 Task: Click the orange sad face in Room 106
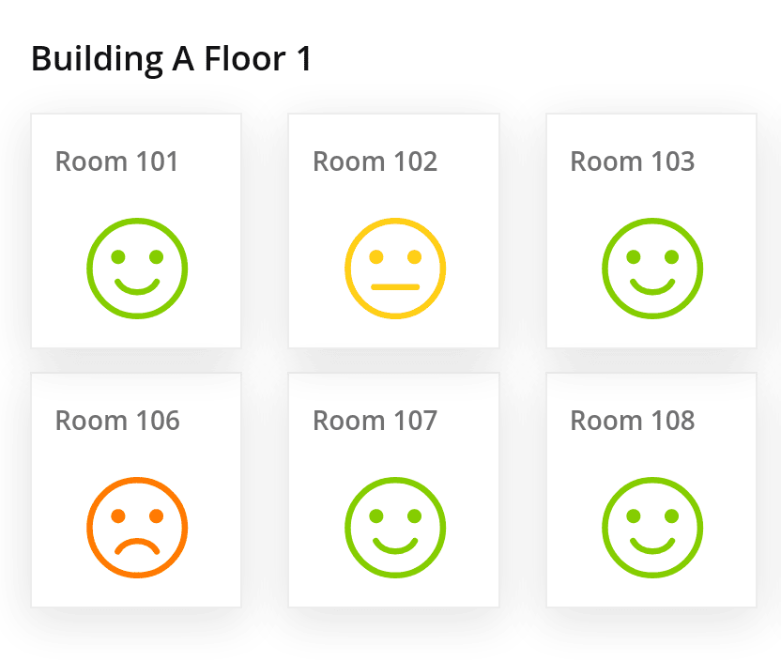point(137,528)
